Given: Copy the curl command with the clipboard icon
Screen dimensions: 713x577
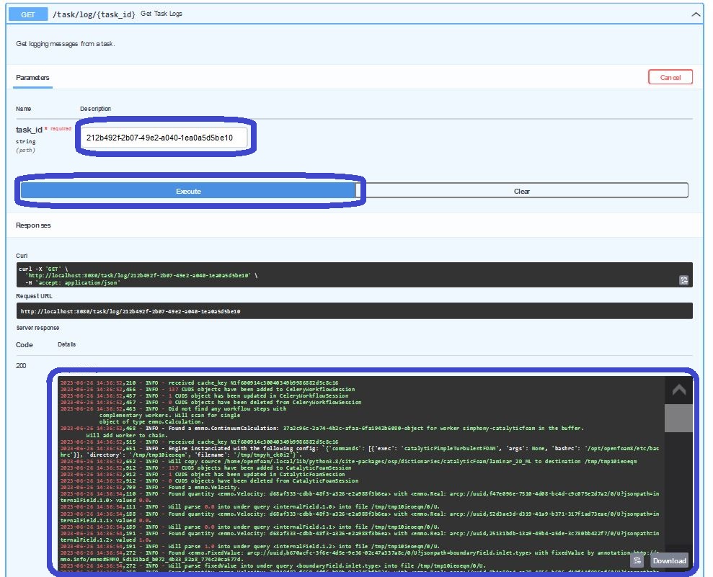Looking at the screenshot, I should [683, 280].
